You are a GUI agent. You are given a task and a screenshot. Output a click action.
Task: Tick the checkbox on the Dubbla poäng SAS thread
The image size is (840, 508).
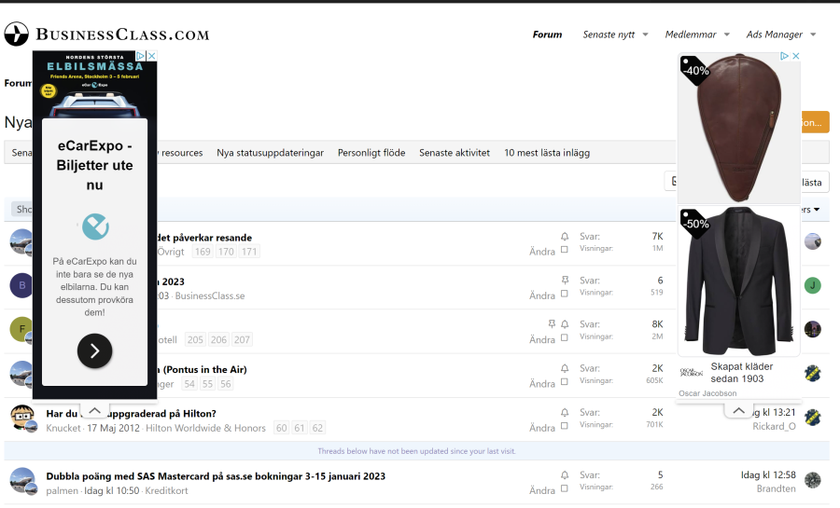tap(565, 490)
